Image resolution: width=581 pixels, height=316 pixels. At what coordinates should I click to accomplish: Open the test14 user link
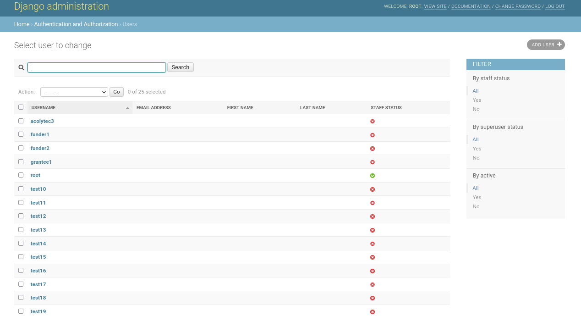pos(38,244)
